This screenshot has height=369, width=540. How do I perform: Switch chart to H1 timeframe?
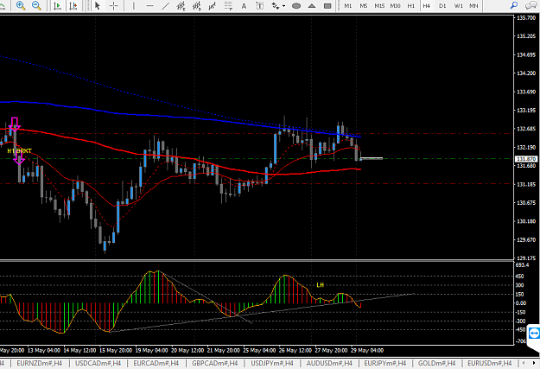411,5
